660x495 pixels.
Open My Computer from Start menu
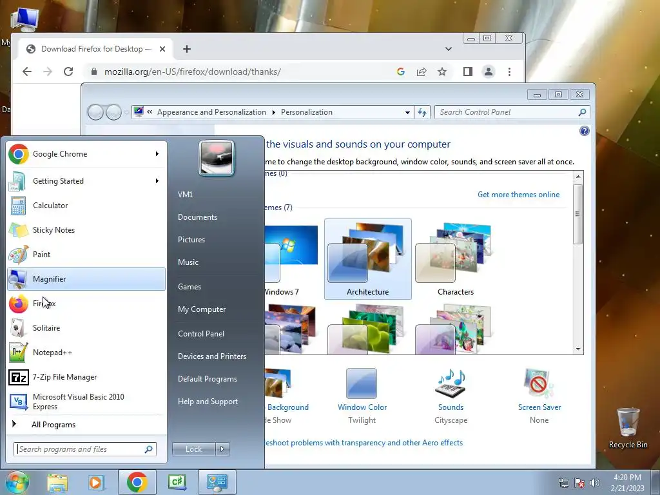tap(202, 309)
